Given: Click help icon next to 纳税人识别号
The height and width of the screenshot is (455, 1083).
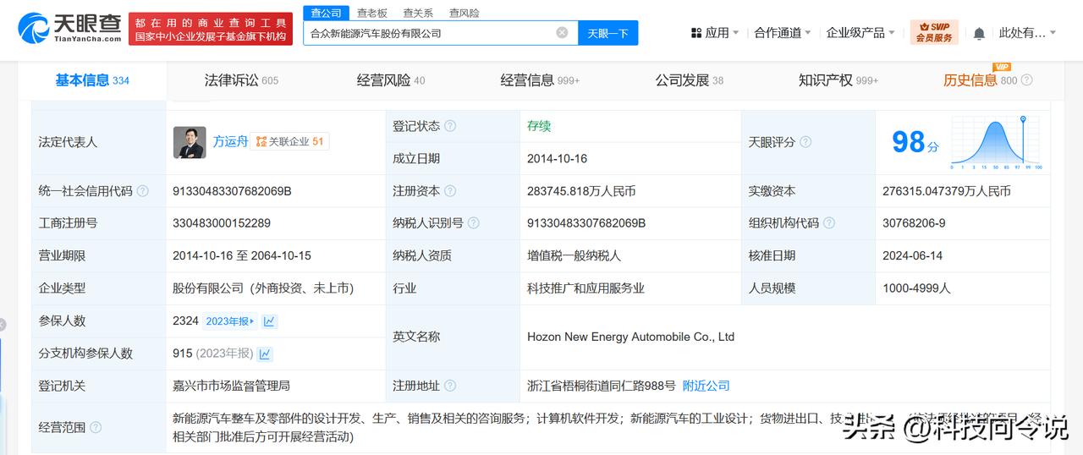Looking at the screenshot, I should 474,223.
